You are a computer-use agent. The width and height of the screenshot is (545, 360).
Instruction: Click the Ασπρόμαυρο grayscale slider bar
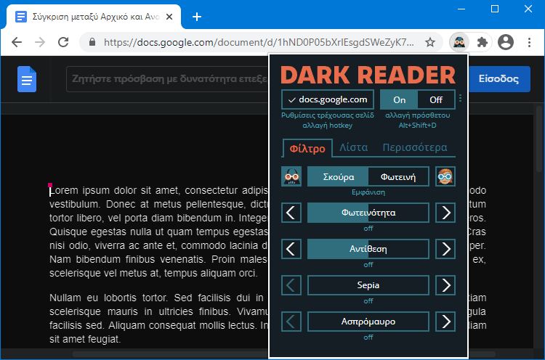[x=368, y=322]
